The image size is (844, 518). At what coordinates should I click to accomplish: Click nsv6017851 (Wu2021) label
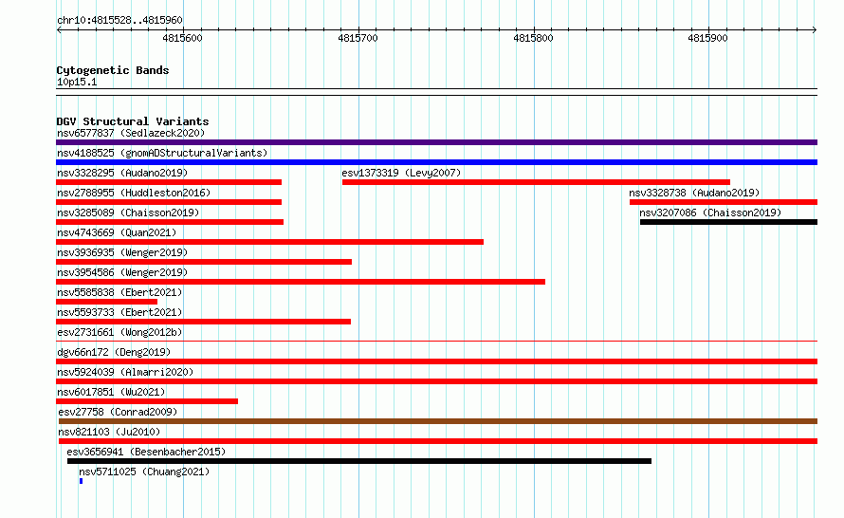[x=111, y=392]
